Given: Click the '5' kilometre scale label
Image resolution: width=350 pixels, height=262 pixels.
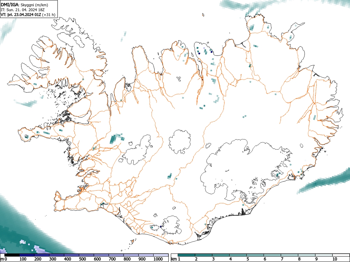Looking at the screenshot, I should 248,259.
